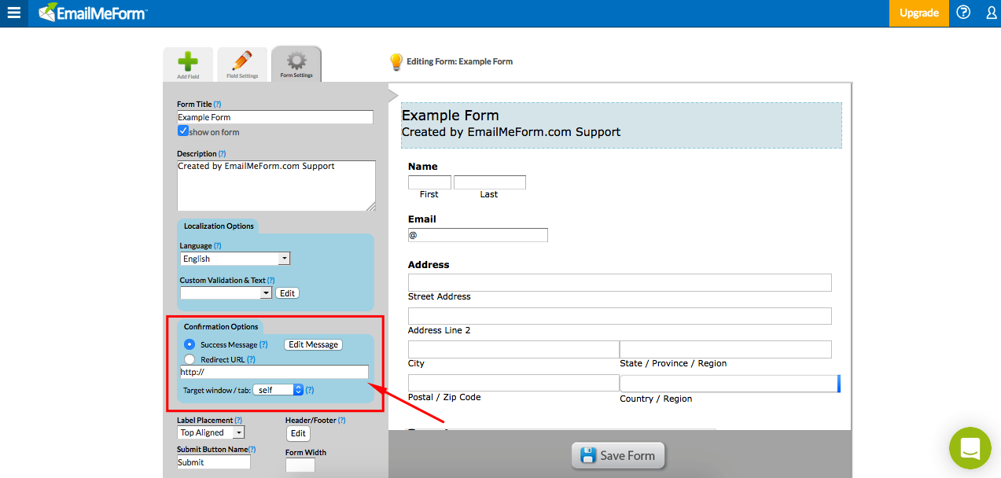Image resolution: width=1001 pixels, height=478 pixels.
Task: Click the Target window help link
Action: [x=310, y=390]
